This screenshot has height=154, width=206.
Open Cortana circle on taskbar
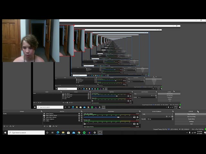47,133
